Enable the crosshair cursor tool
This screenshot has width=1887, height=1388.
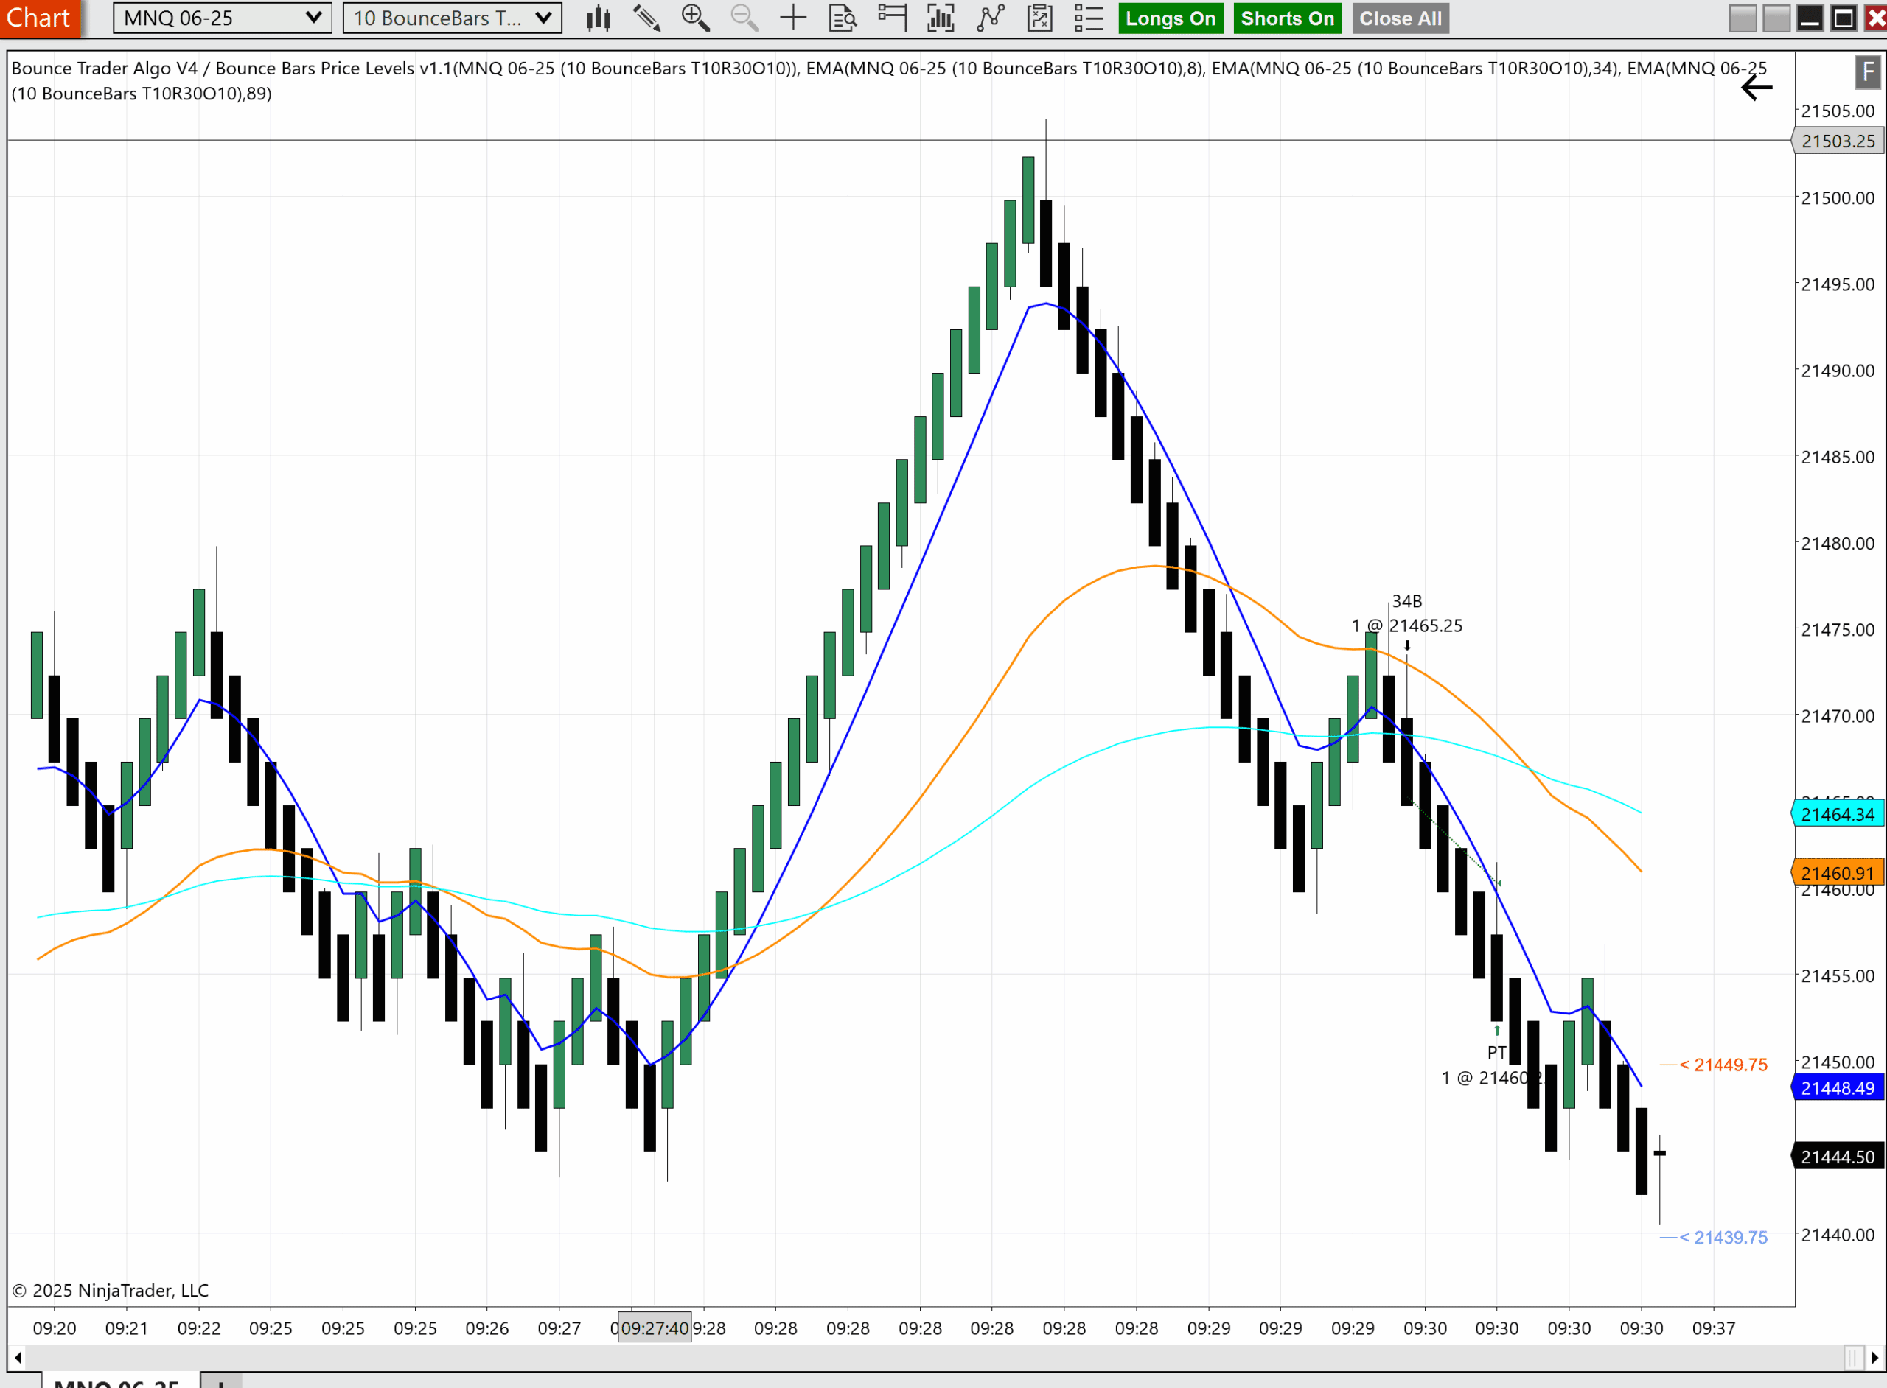(792, 18)
